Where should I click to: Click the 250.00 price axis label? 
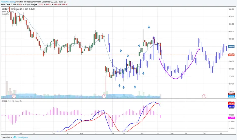(x=231, y=91)
